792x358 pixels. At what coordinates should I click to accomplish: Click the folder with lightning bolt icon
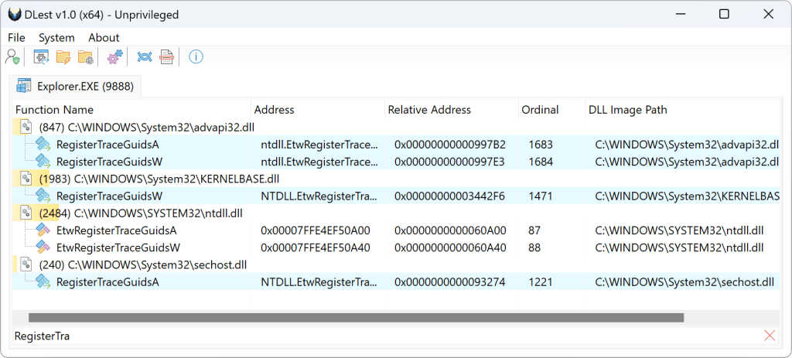pyautogui.click(x=63, y=57)
